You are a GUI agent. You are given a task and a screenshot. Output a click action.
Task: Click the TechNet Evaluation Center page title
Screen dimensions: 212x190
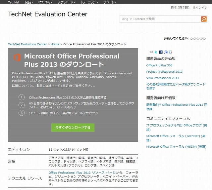[x=48, y=14]
